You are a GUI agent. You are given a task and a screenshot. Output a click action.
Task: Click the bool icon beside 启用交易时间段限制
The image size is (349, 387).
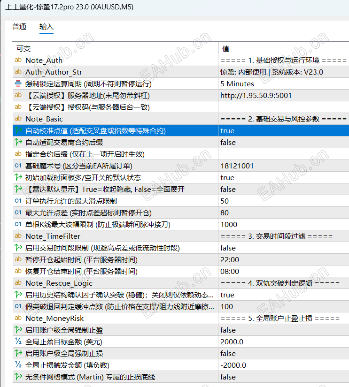coord(18,248)
